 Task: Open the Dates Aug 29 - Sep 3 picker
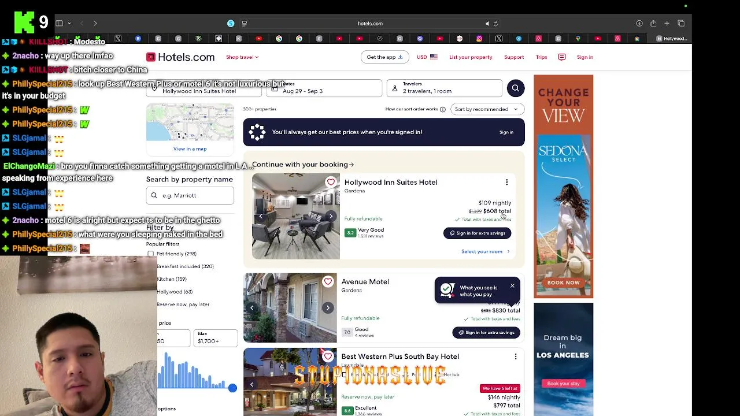point(324,88)
